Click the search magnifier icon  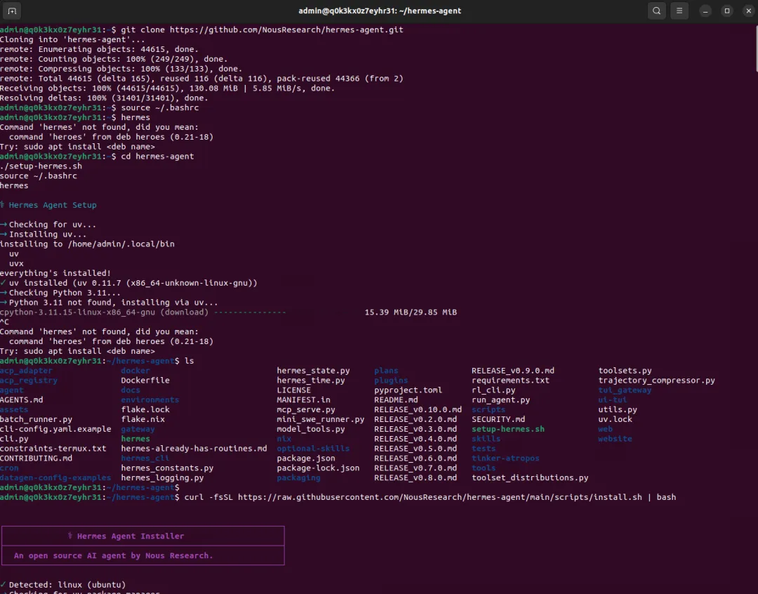[x=656, y=11]
